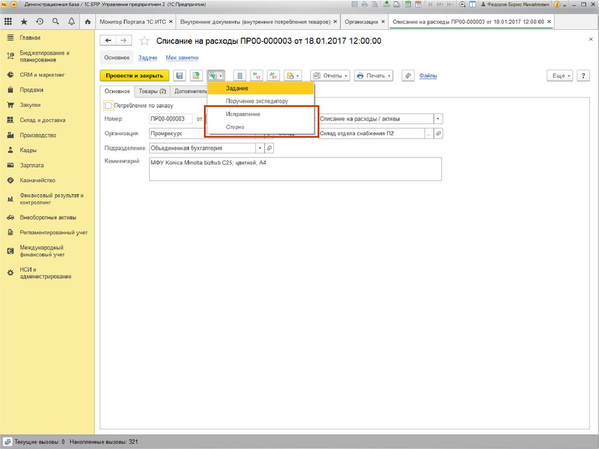Add document to favorites with star near title
This screenshot has width=599, height=449.
[144, 41]
